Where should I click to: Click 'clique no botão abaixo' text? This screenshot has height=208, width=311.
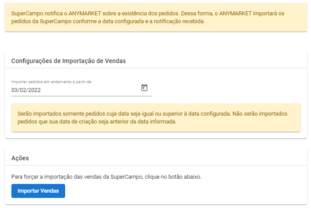[173, 176]
